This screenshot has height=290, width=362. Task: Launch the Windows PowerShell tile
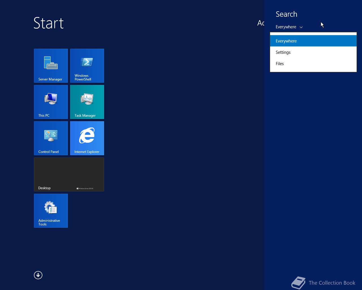[87, 66]
